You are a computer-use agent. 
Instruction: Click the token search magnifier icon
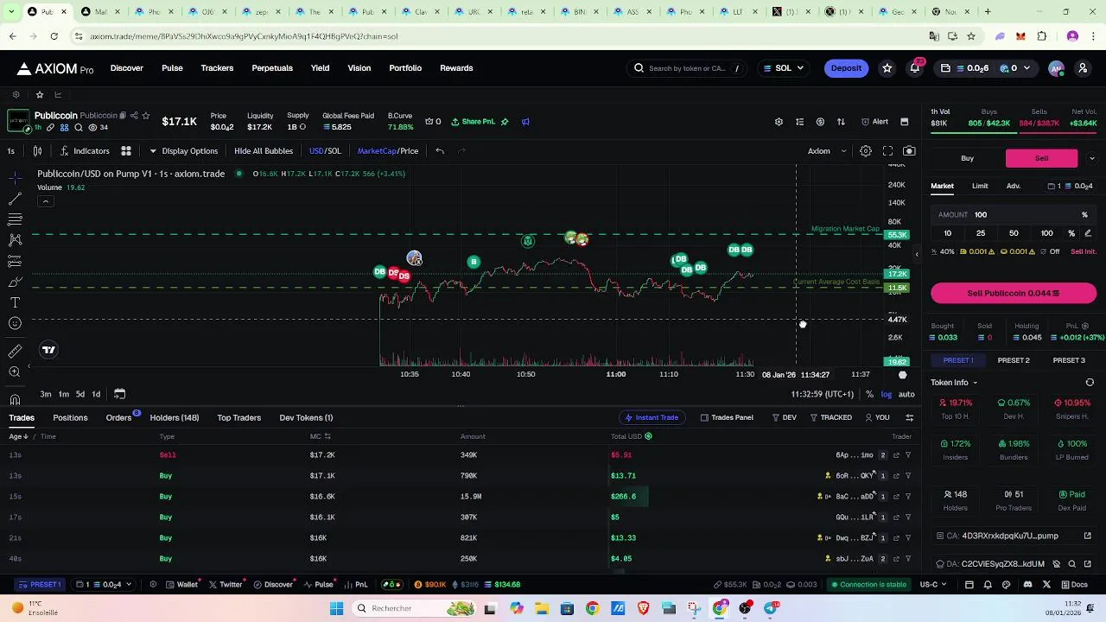coord(639,68)
